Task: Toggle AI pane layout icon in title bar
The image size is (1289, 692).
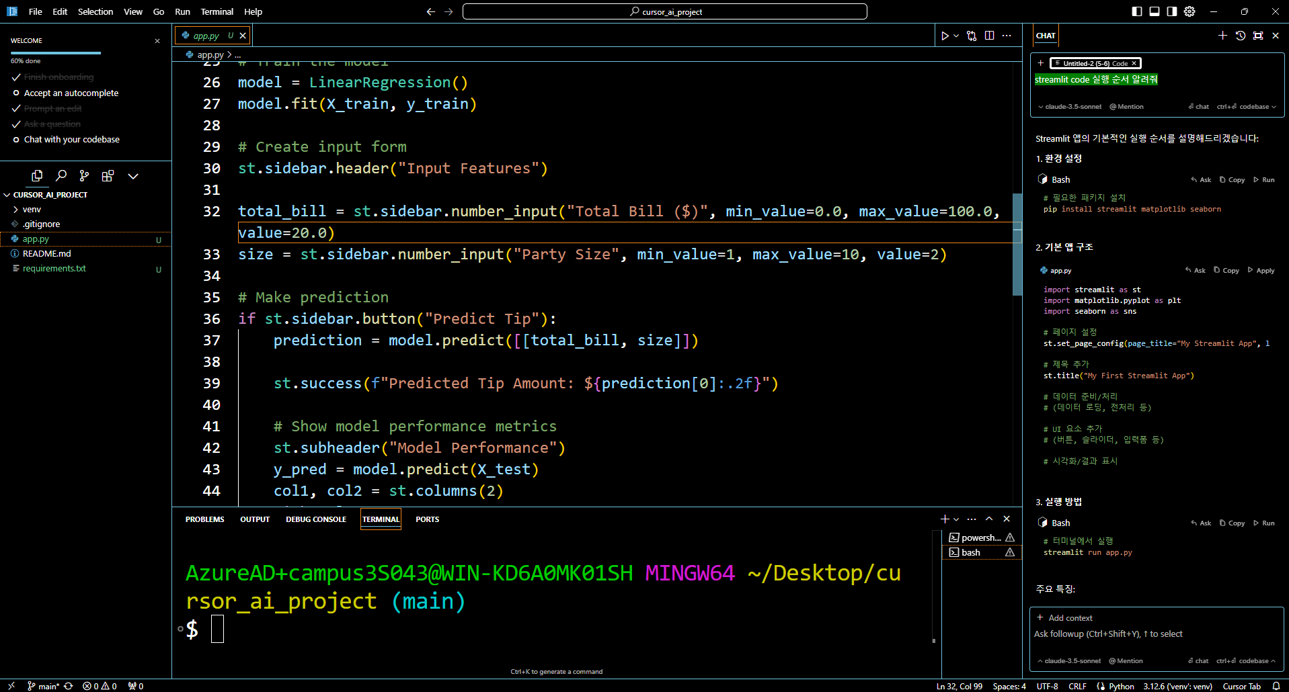Action: click(1172, 11)
